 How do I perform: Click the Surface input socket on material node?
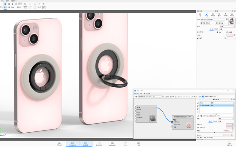(172, 122)
